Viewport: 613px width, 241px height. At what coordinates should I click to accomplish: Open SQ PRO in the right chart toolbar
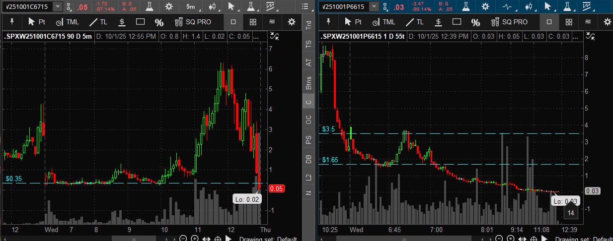(509, 22)
